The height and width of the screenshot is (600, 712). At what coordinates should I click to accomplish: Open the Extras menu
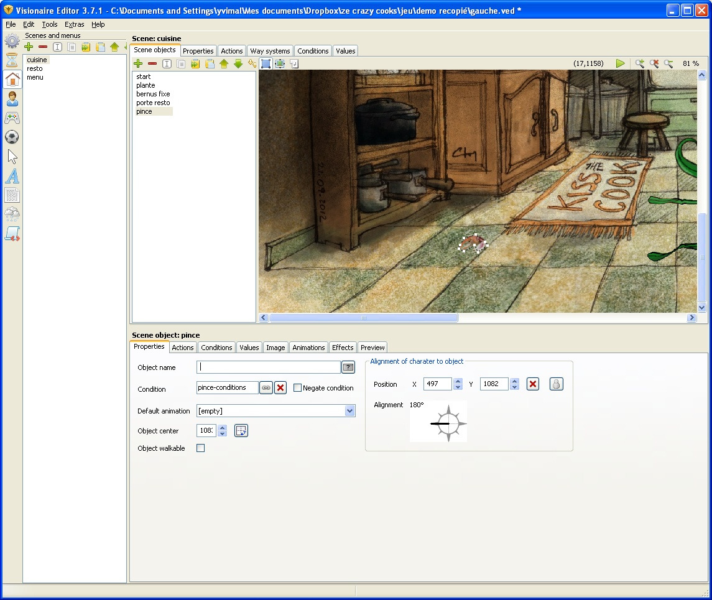click(x=74, y=24)
